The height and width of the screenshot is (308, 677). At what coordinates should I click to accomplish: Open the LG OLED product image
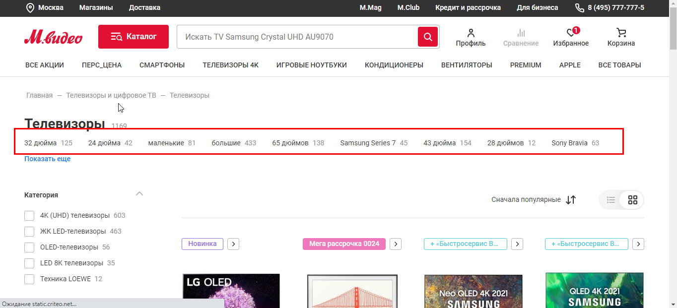231,291
